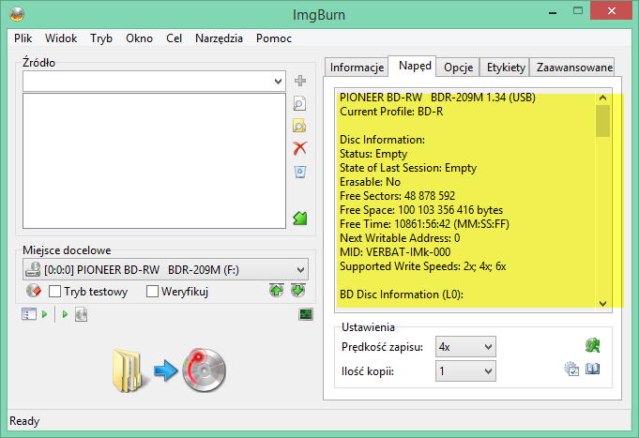Open the Tryb menu
Image resolution: width=639 pixels, height=438 pixels.
[x=101, y=38]
